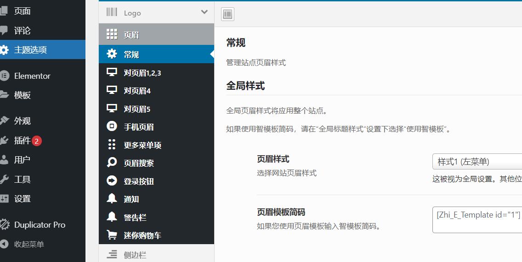Viewport: 522px width, 262px height.
Task: Open the 页眉搜索 settings tab
Action: (x=157, y=163)
